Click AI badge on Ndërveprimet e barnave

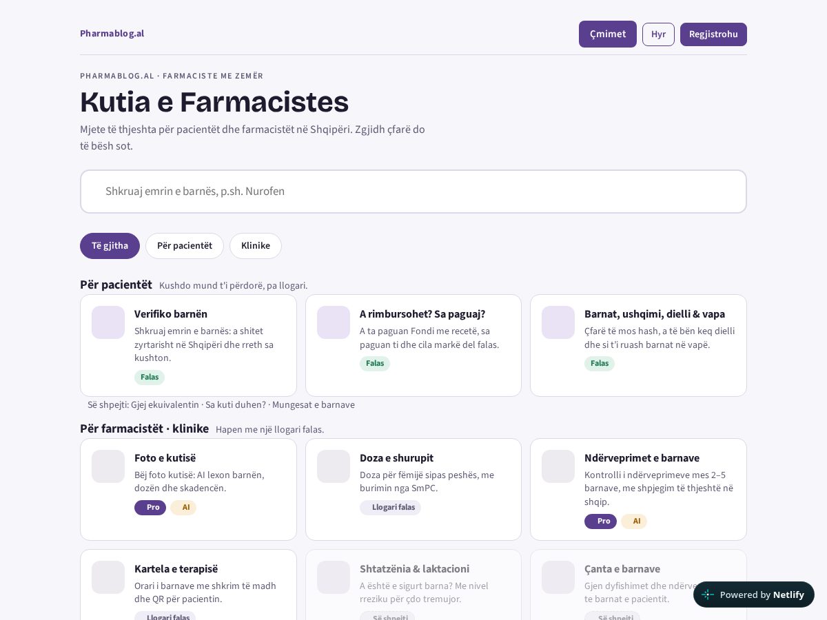point(634,521)
